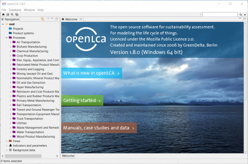Open the Database menu

click(x=15, y=10)
